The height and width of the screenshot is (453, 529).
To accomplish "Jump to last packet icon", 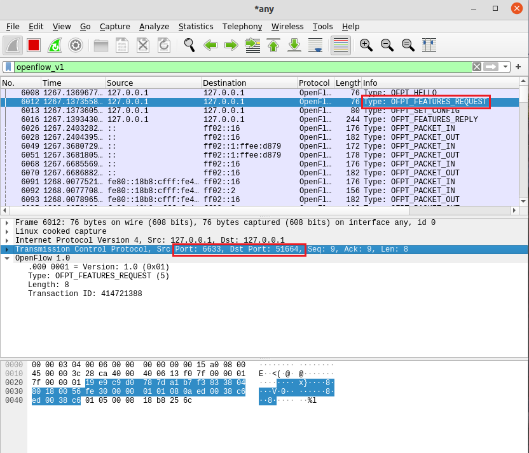I will pyautogui.click(x=294, y=45).
